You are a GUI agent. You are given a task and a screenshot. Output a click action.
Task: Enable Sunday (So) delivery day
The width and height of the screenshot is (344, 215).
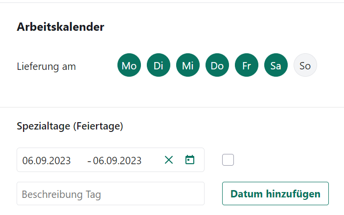coord(305,66)
